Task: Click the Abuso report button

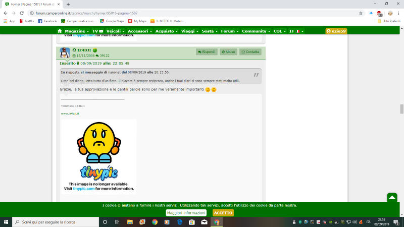Action: click(228, 51)
